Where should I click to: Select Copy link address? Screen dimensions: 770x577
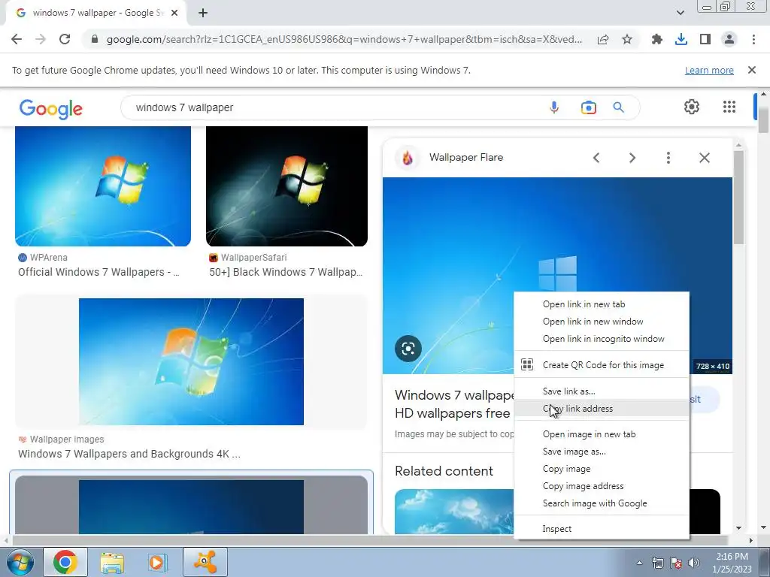pyautogui.click(x=602, y=408)
